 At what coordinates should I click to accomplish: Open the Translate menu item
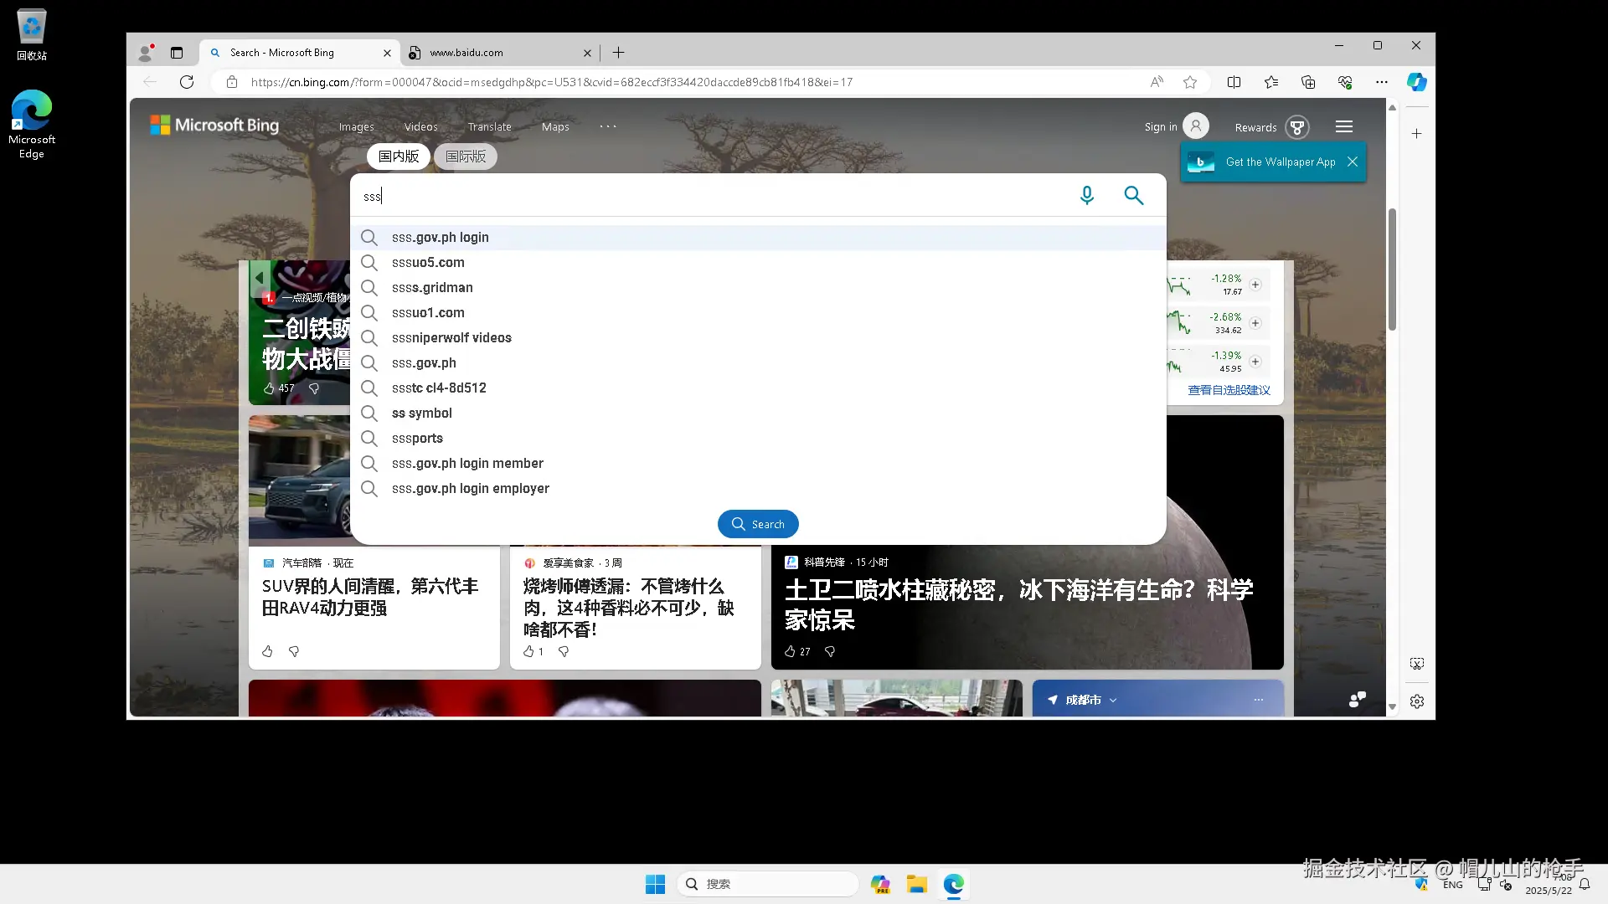[x=489, y=127]
